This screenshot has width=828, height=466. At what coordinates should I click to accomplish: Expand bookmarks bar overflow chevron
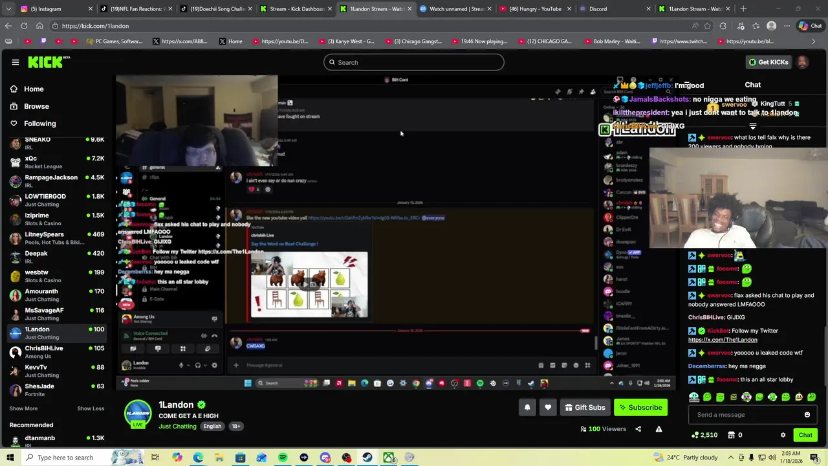(814, 41)
